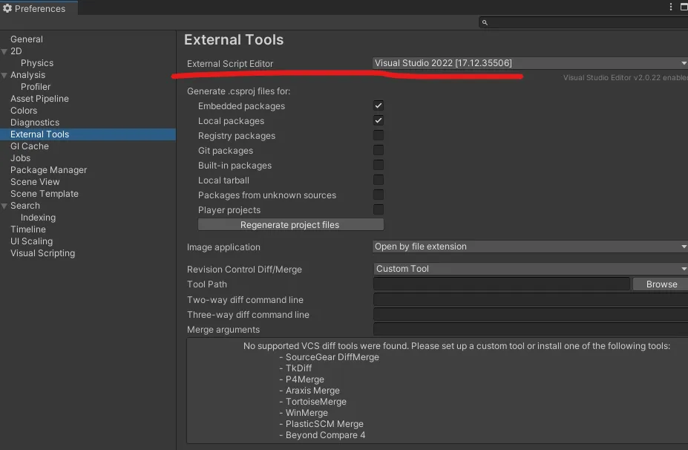Click the Beyond Compare 4 list entry
The width and height of the screenshot is (688, 450).
pos(322,435)
